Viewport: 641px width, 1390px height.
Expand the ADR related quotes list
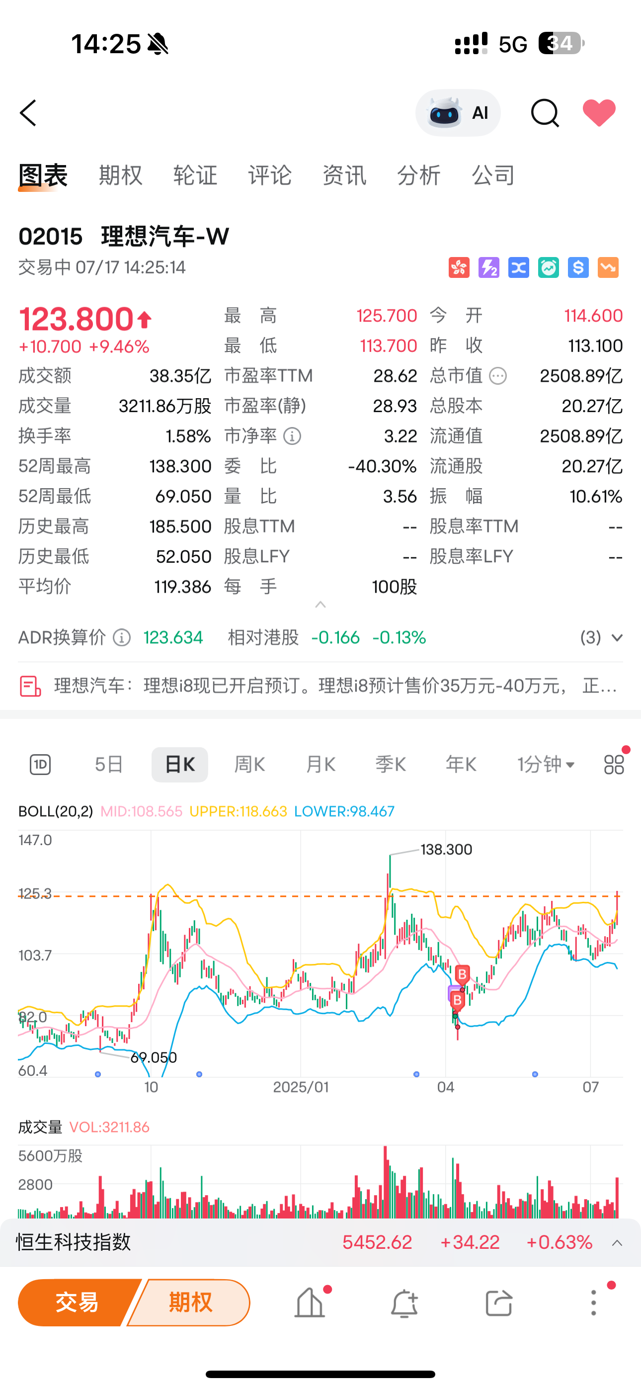point(602,638)
